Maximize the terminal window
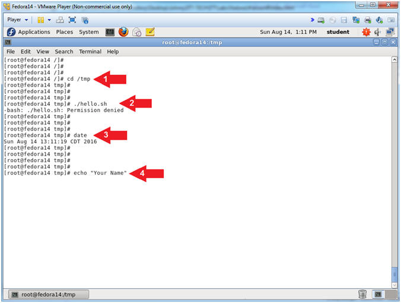This screenshot has height=303, width=401. tap(384, 42)
